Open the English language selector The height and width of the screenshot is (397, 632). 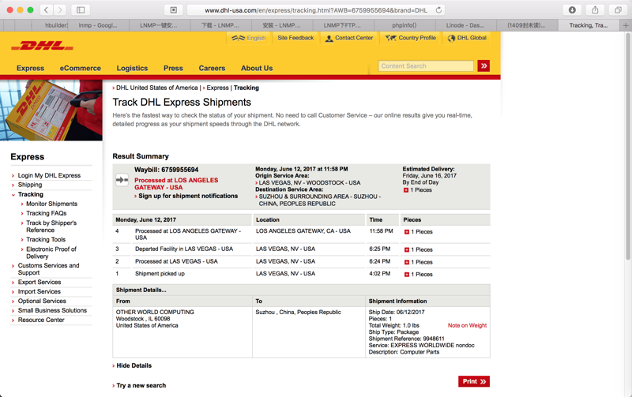[x=249, y=38]
